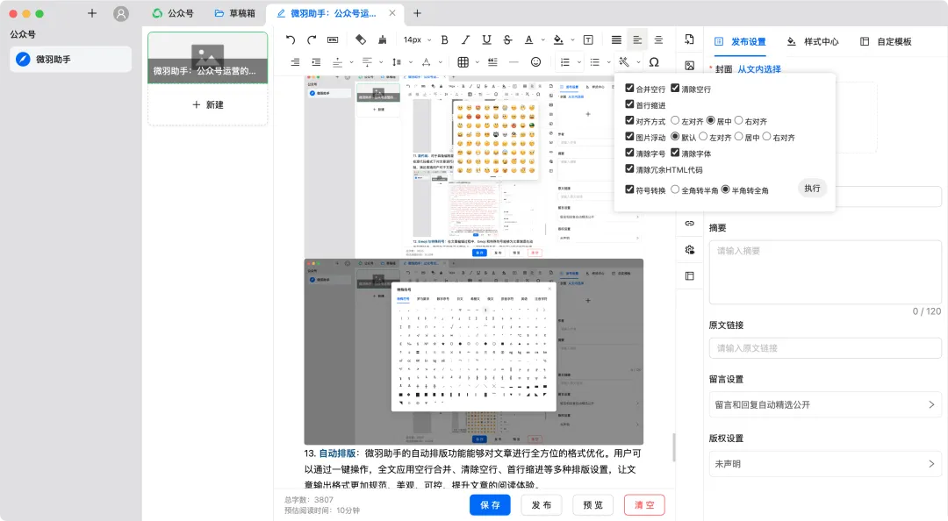Uncheck the 首行缩进 checkbox

(629, 104)
